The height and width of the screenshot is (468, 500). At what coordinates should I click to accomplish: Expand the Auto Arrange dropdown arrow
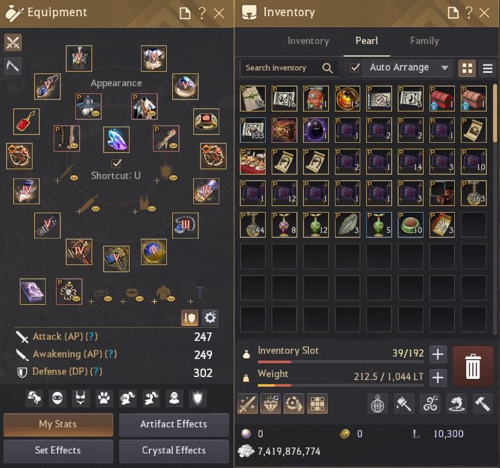click(445, 67)
